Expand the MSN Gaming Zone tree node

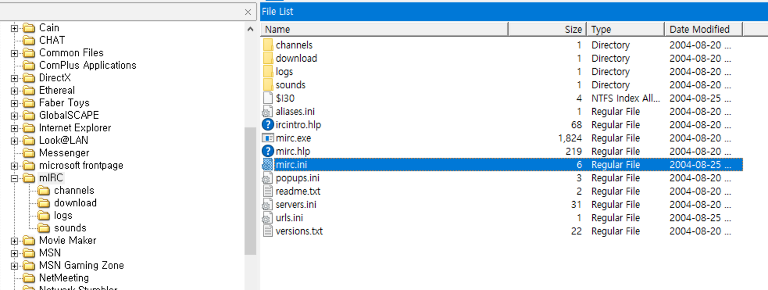click(x=14, y=266)
